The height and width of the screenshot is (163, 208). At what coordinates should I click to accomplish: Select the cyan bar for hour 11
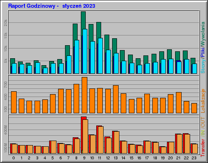[x=100, y=56]
